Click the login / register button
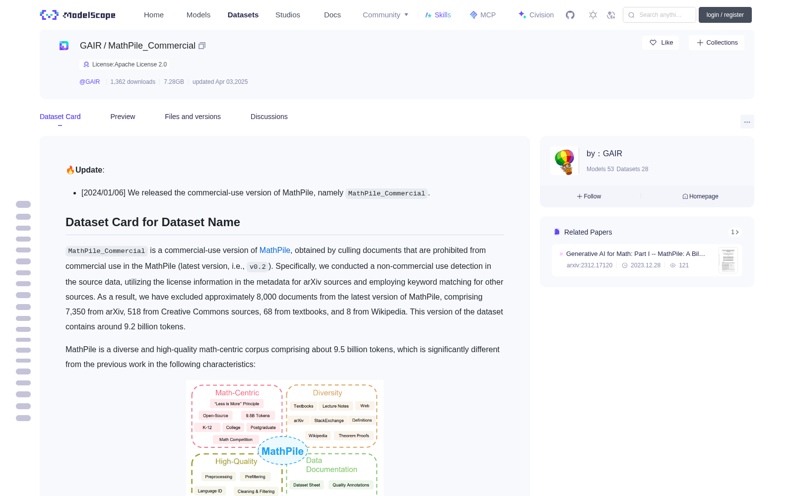This screenshot has height=496, width=794. coord(725,15)
